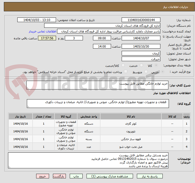The width and height of the screenshot is (195, 183).
Task: Click the تاریخ نیاز column header
Action: pyautogui.click(x=20, y=116)
